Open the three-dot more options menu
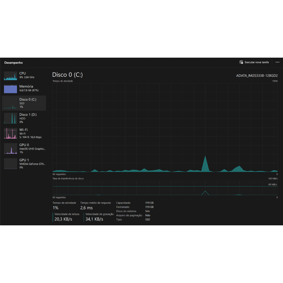 277,62
